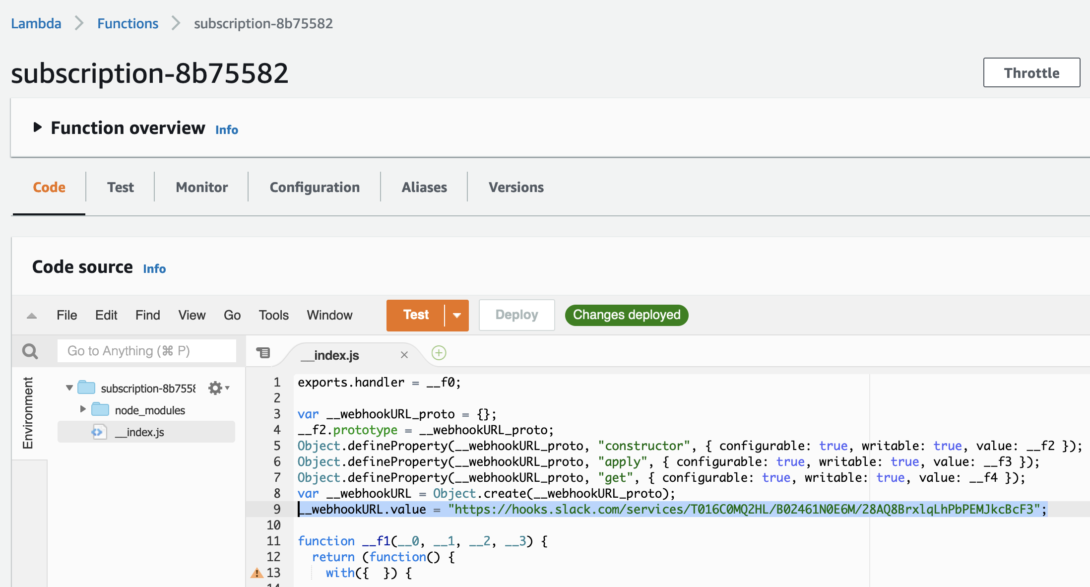Open the Window menu
Viewport: 1090px width, 587px height.
point(329,315)
